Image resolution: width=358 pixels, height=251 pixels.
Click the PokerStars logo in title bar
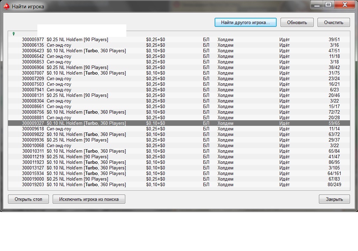pyautogui.click(x=6, y=6)
